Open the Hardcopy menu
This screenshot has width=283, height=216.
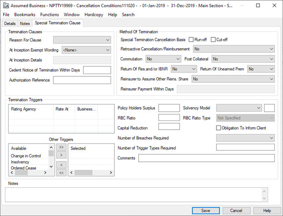pyautogui.click(x=93, y=15)
